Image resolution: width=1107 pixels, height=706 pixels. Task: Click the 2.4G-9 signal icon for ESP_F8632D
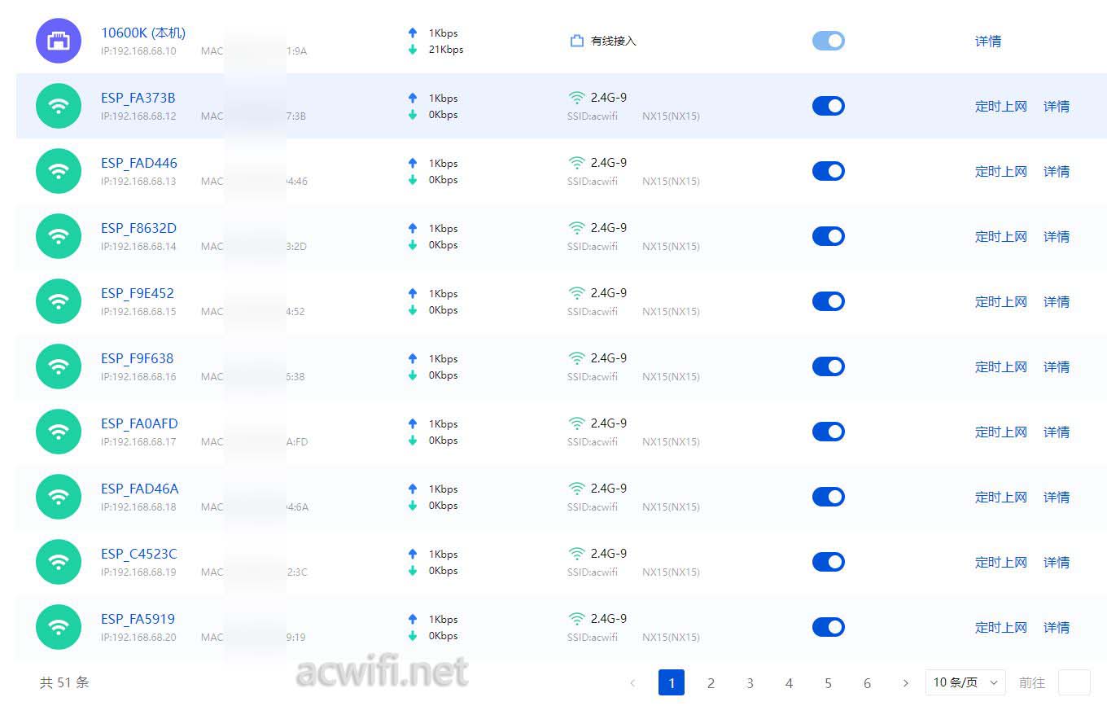576,228
